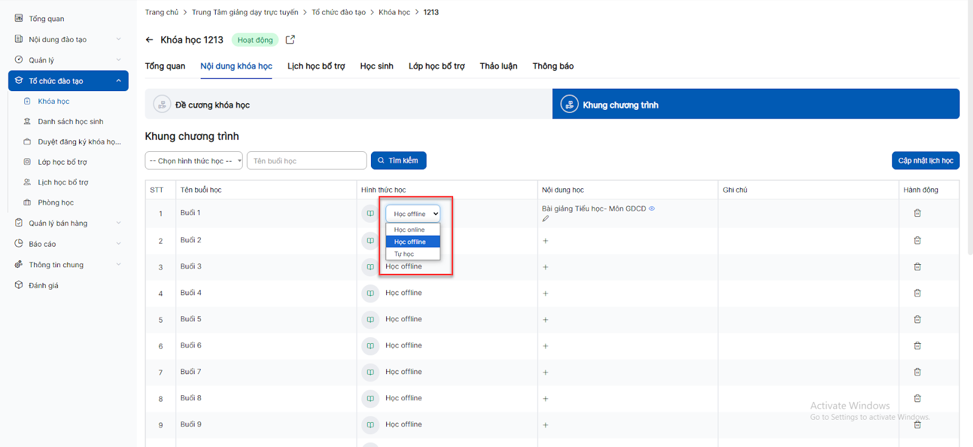The image size is (973, 447).
Task: Click Cập nhật lịch học button
Action: [926, 160]
